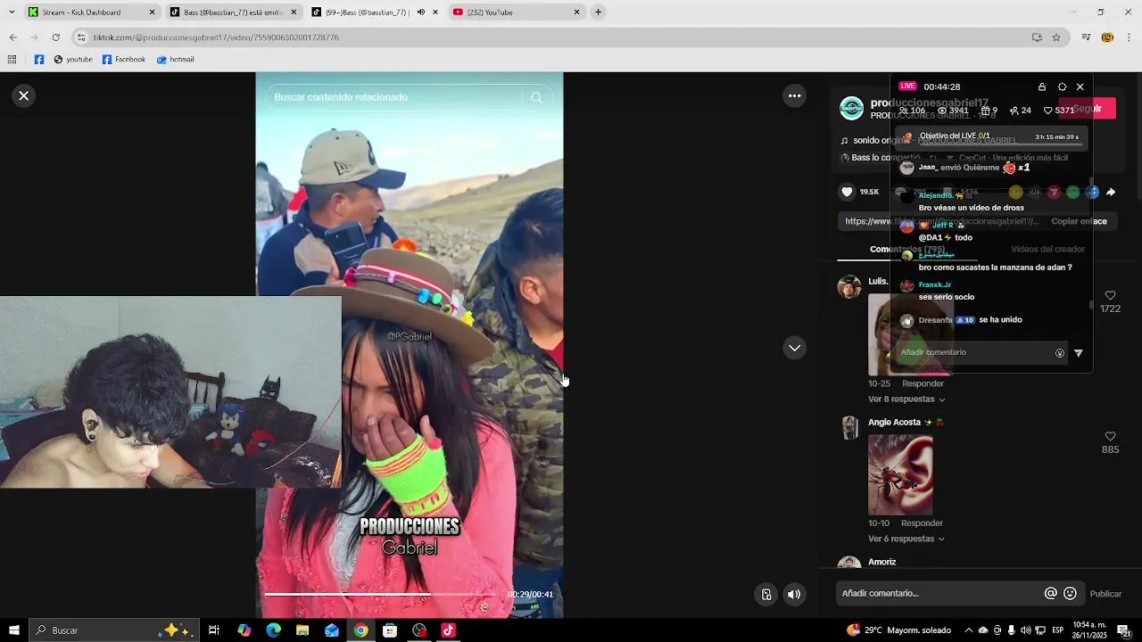Mute the audio-playing Bass TikTok tab

[421, 12]
